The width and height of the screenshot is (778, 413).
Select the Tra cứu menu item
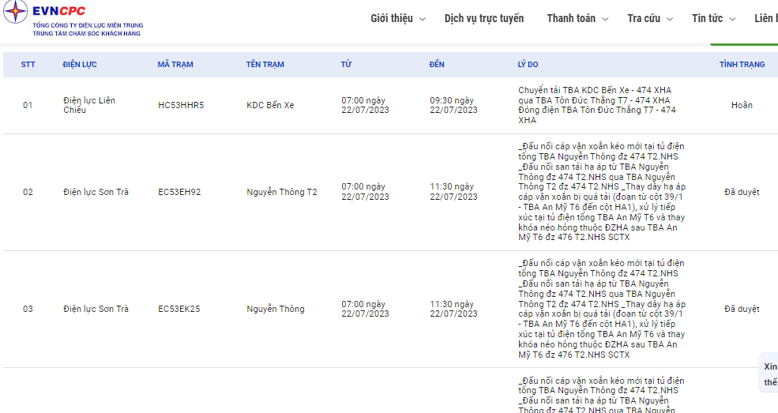[644, 18]
